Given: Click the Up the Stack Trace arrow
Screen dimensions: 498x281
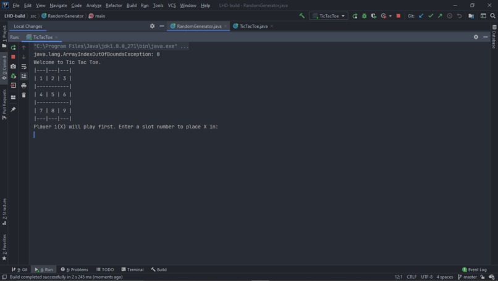Looking at the screenshot, I should point(24,48).
